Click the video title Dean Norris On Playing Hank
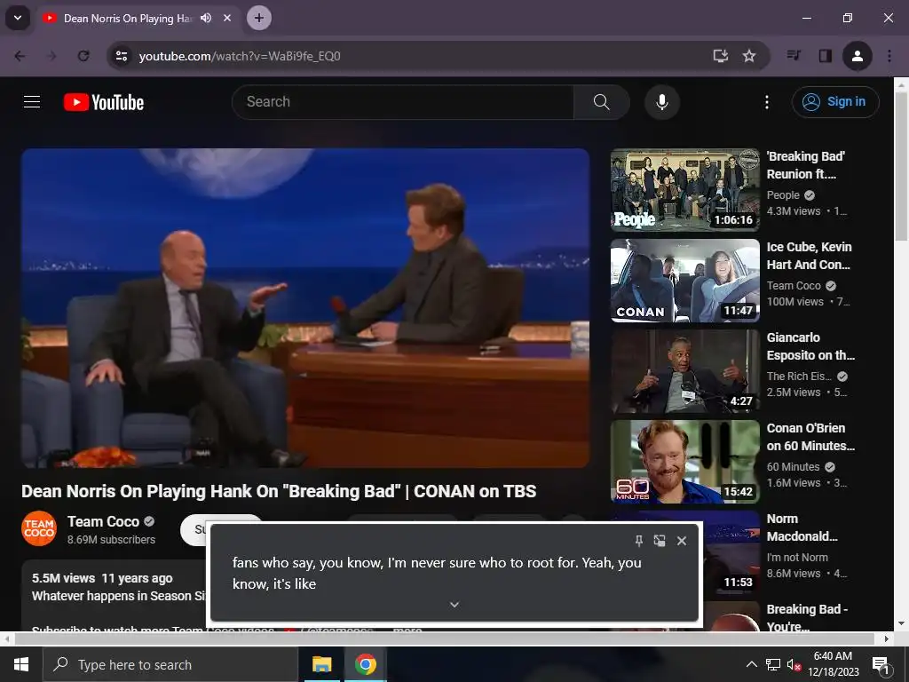The image size is (909, 682). point(279,491)
